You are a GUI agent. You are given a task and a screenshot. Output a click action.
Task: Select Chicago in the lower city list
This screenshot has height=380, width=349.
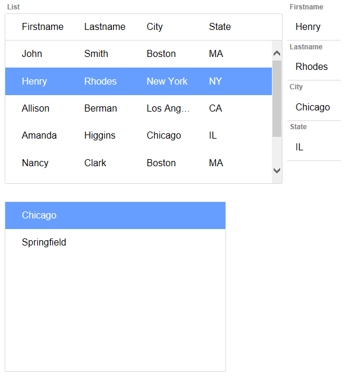pos(115,216)
